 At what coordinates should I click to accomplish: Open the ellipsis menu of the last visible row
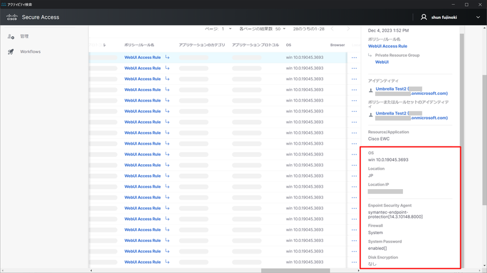[354, 263]
